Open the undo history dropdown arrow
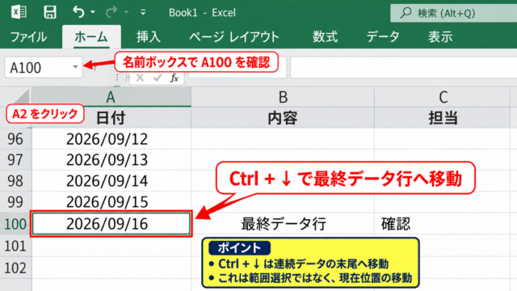 pos(93,12)
